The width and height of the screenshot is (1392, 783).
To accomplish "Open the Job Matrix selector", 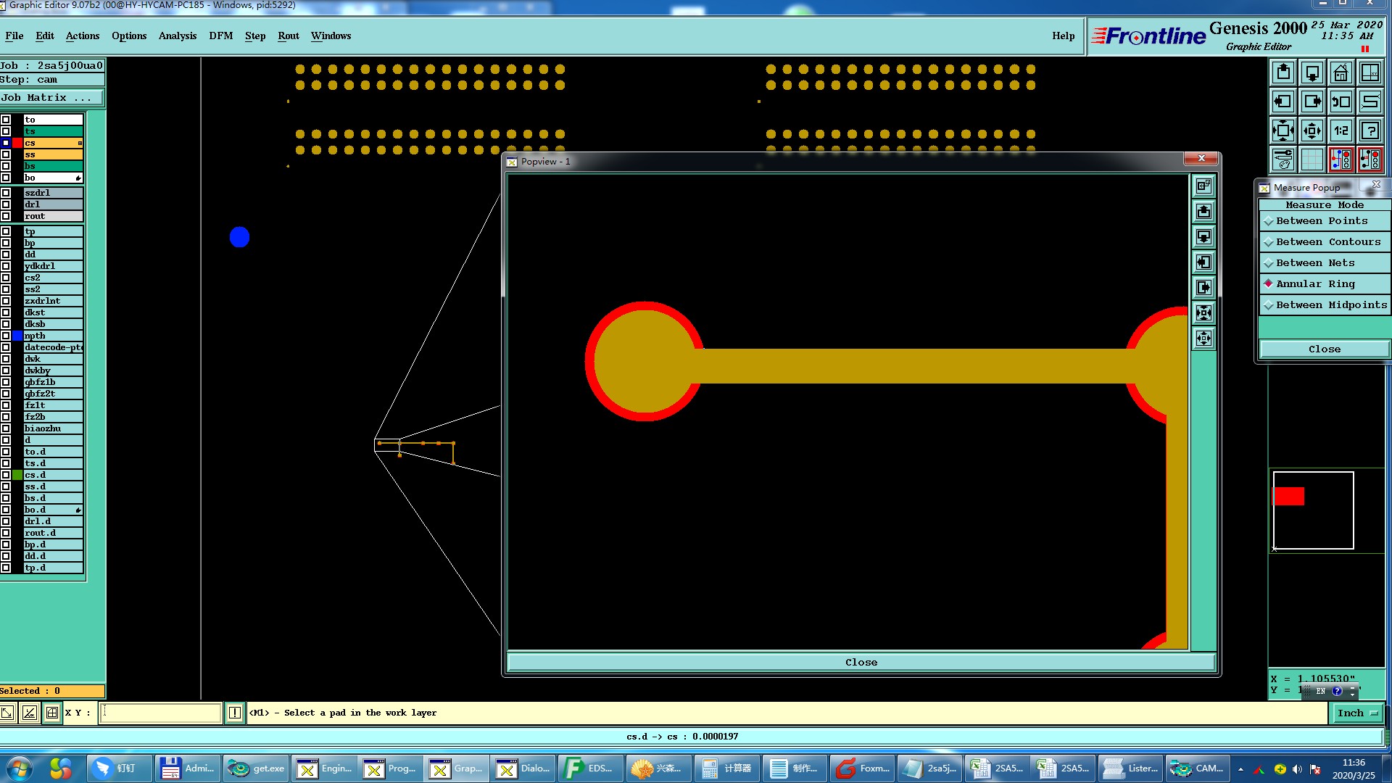I will pyautogui.click(x=51, y=98).
